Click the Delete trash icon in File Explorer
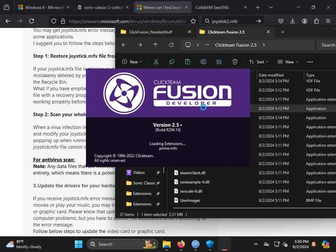 click(235, 62)
